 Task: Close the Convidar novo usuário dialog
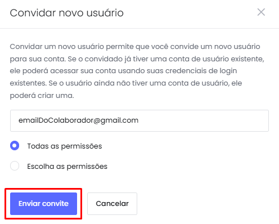(x=261, y=12)
